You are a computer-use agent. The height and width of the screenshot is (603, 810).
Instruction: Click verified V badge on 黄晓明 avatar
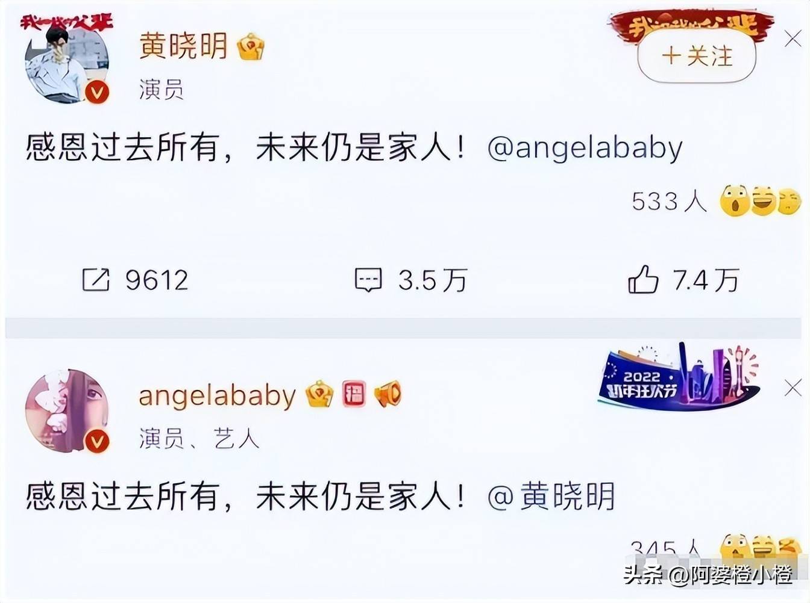pyautogui.click(x=97, y=92)
